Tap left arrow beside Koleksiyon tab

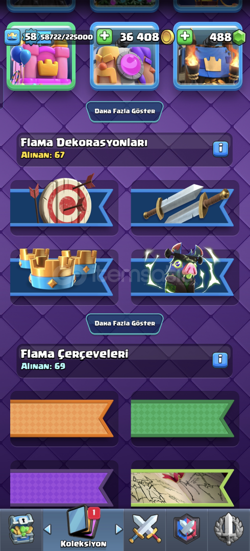47,529
